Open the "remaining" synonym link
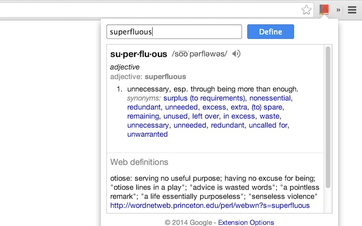The height and width of the screenshot is (226, 362). (143, 116)
